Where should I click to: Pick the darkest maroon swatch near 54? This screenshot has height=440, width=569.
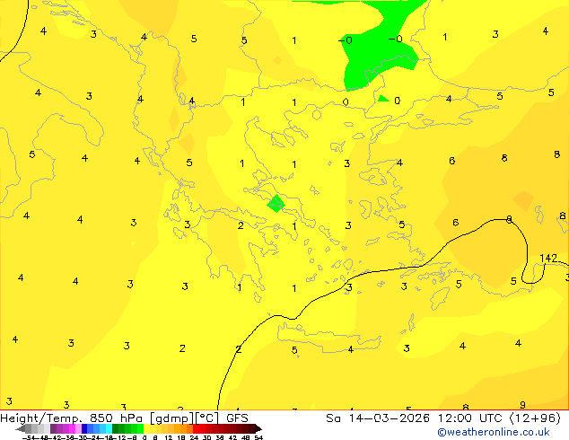point(251,428)
